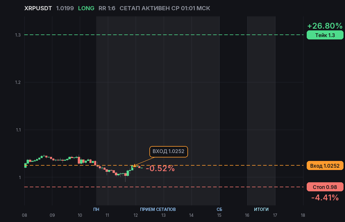Click the -4.41% stop loss percentage
This screenshot has width=345, height=222.
(325, 197)
